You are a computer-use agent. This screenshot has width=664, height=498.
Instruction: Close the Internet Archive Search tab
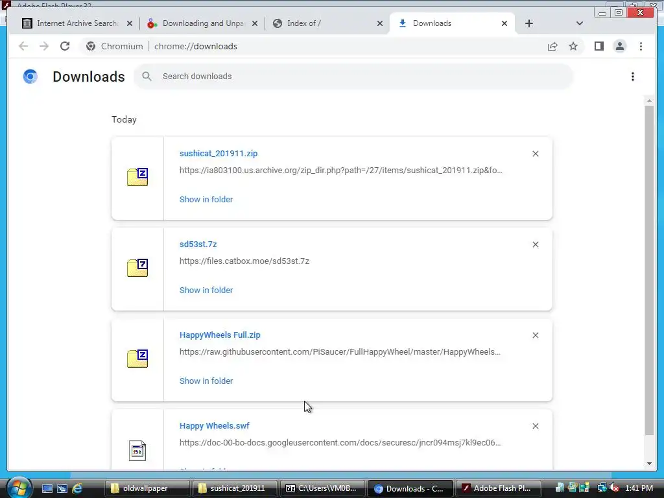coord(130,23)
